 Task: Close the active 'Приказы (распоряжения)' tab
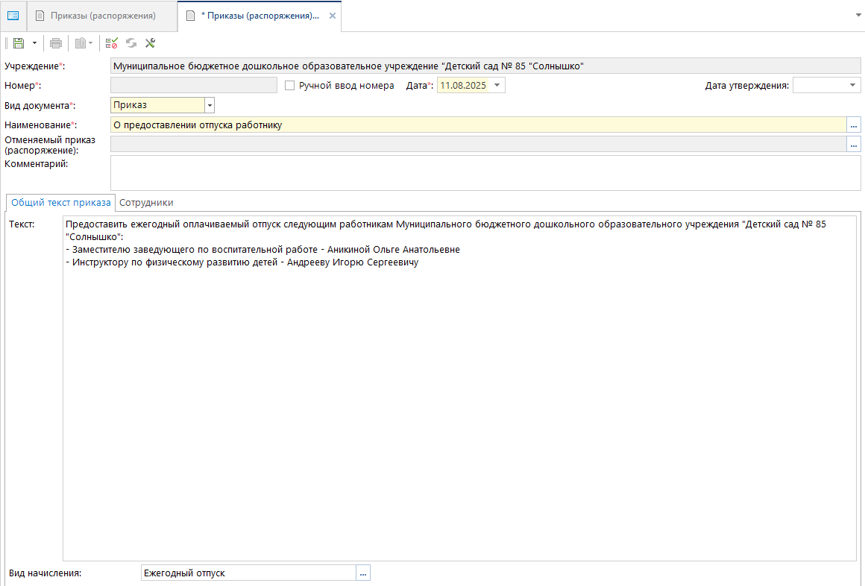click(x=332, y=16)
